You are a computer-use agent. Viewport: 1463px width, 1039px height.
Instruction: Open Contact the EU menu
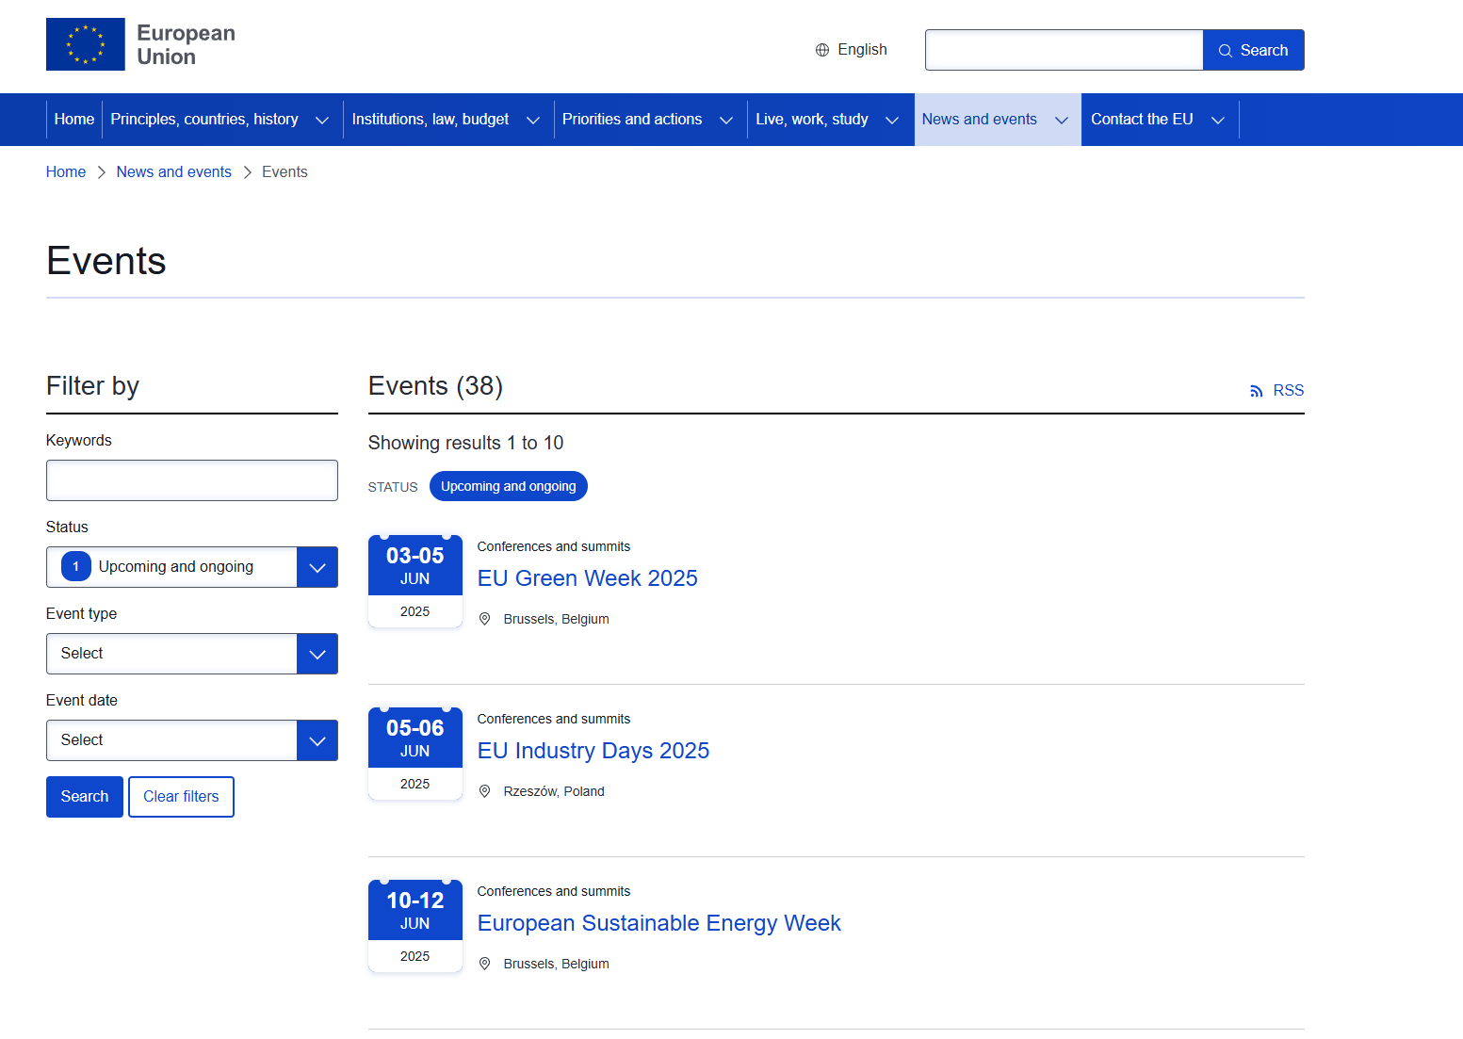1142,120
